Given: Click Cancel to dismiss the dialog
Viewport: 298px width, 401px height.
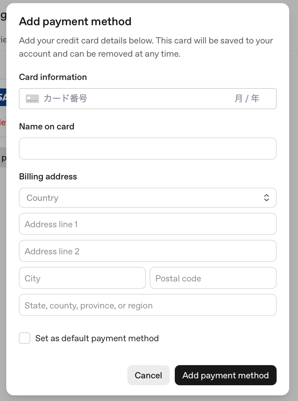Looking at the screenshot, I should [x=148, y=375].
